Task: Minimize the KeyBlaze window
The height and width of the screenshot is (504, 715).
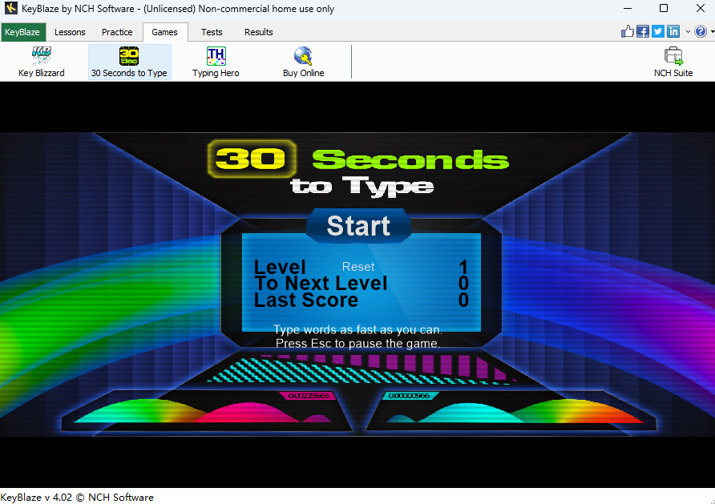Action: pyautogui.click(x=628, y=8)
